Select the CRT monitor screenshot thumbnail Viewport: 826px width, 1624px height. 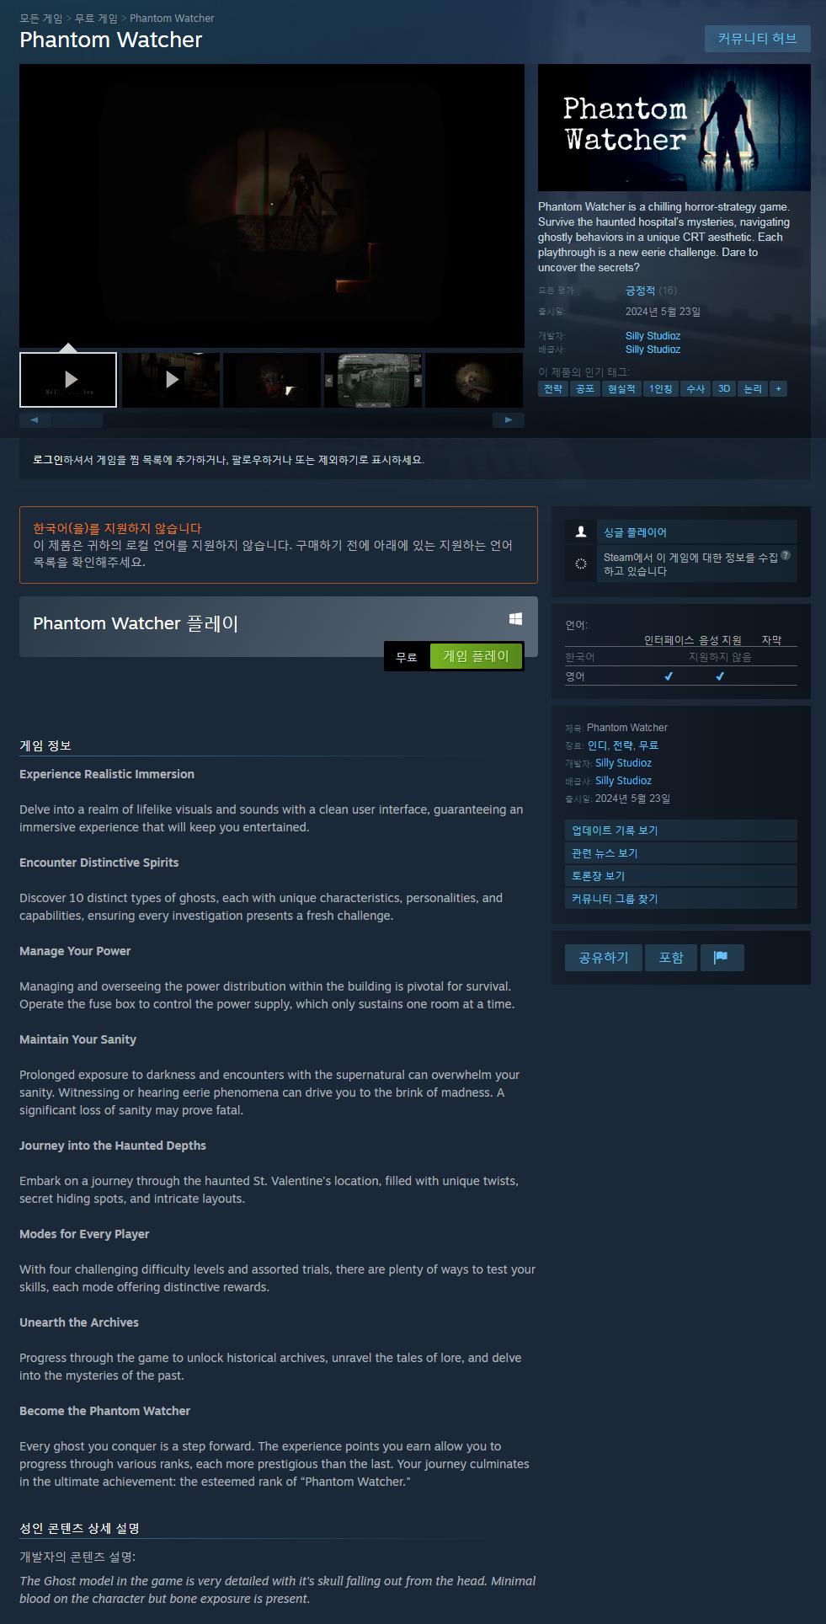(373, 380)
